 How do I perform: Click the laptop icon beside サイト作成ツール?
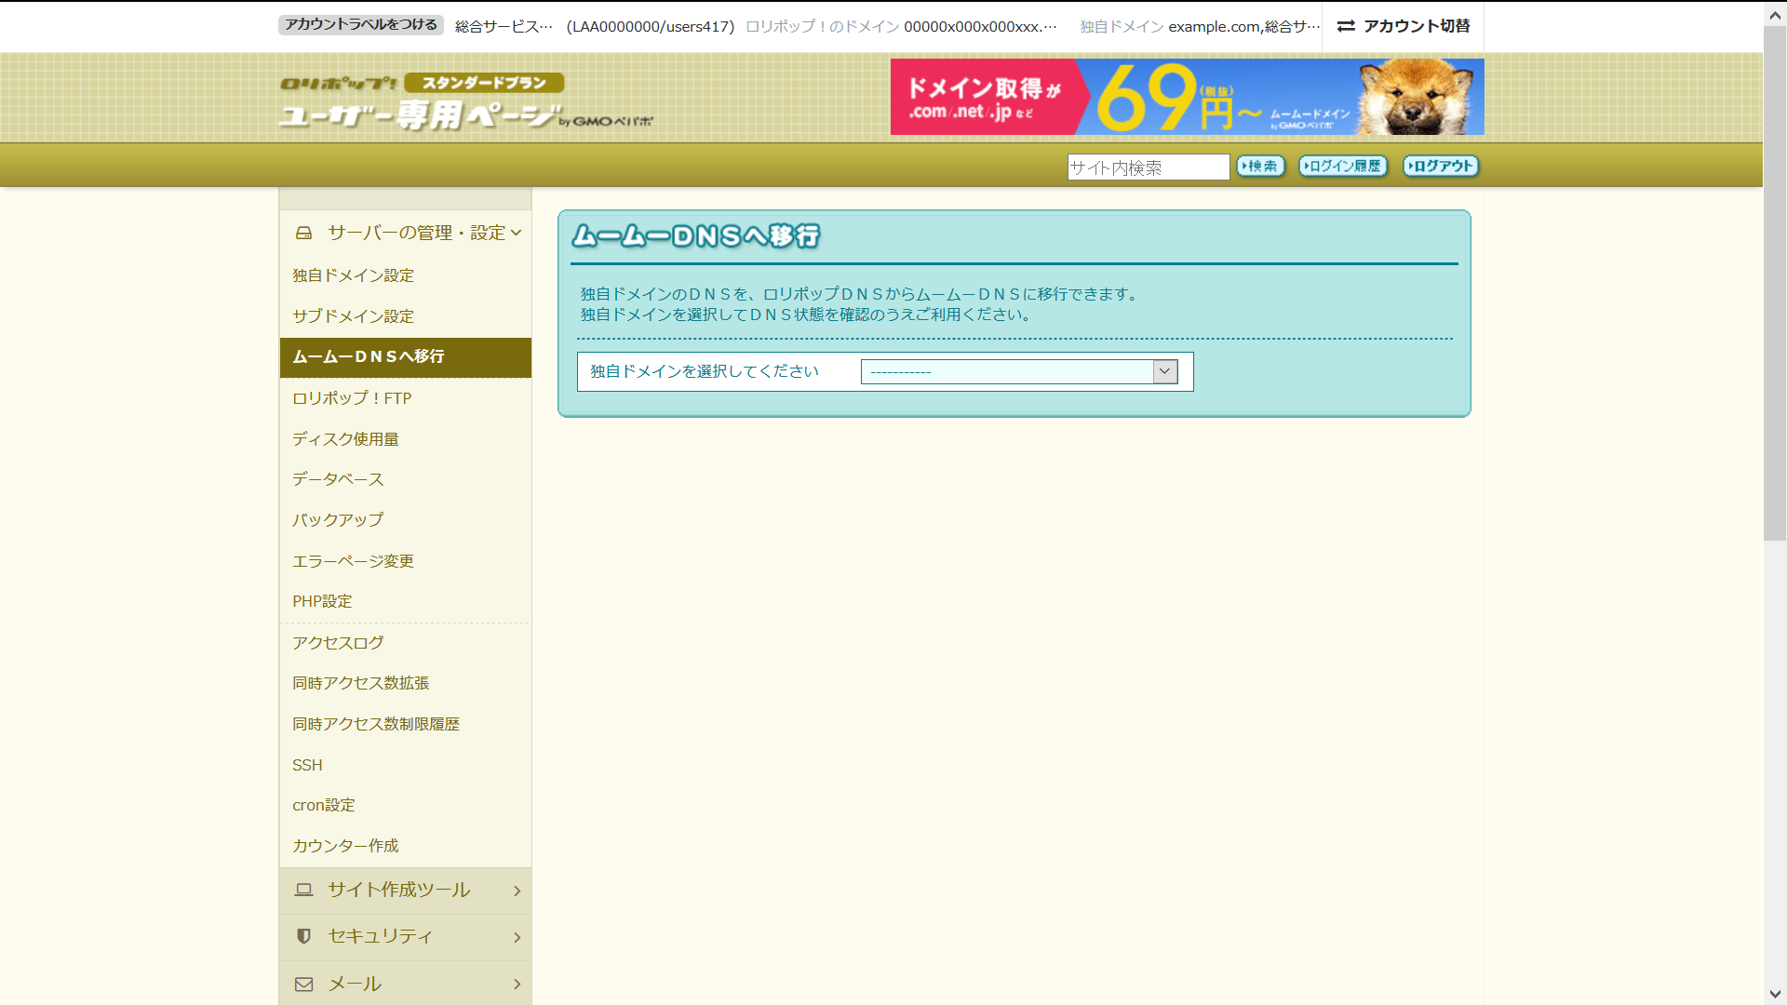303,890
